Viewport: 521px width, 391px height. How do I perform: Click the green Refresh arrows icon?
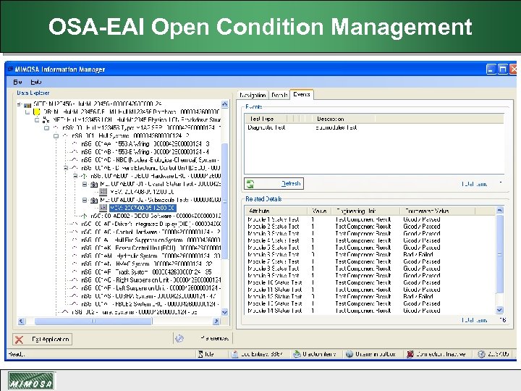[x=250, y=184]
